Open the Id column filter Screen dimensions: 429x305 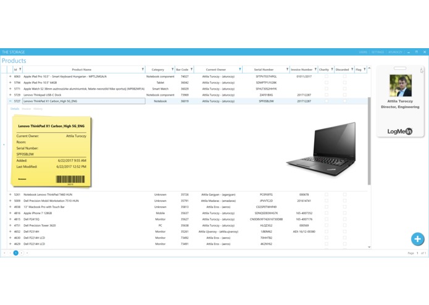[x=20, y=70]
